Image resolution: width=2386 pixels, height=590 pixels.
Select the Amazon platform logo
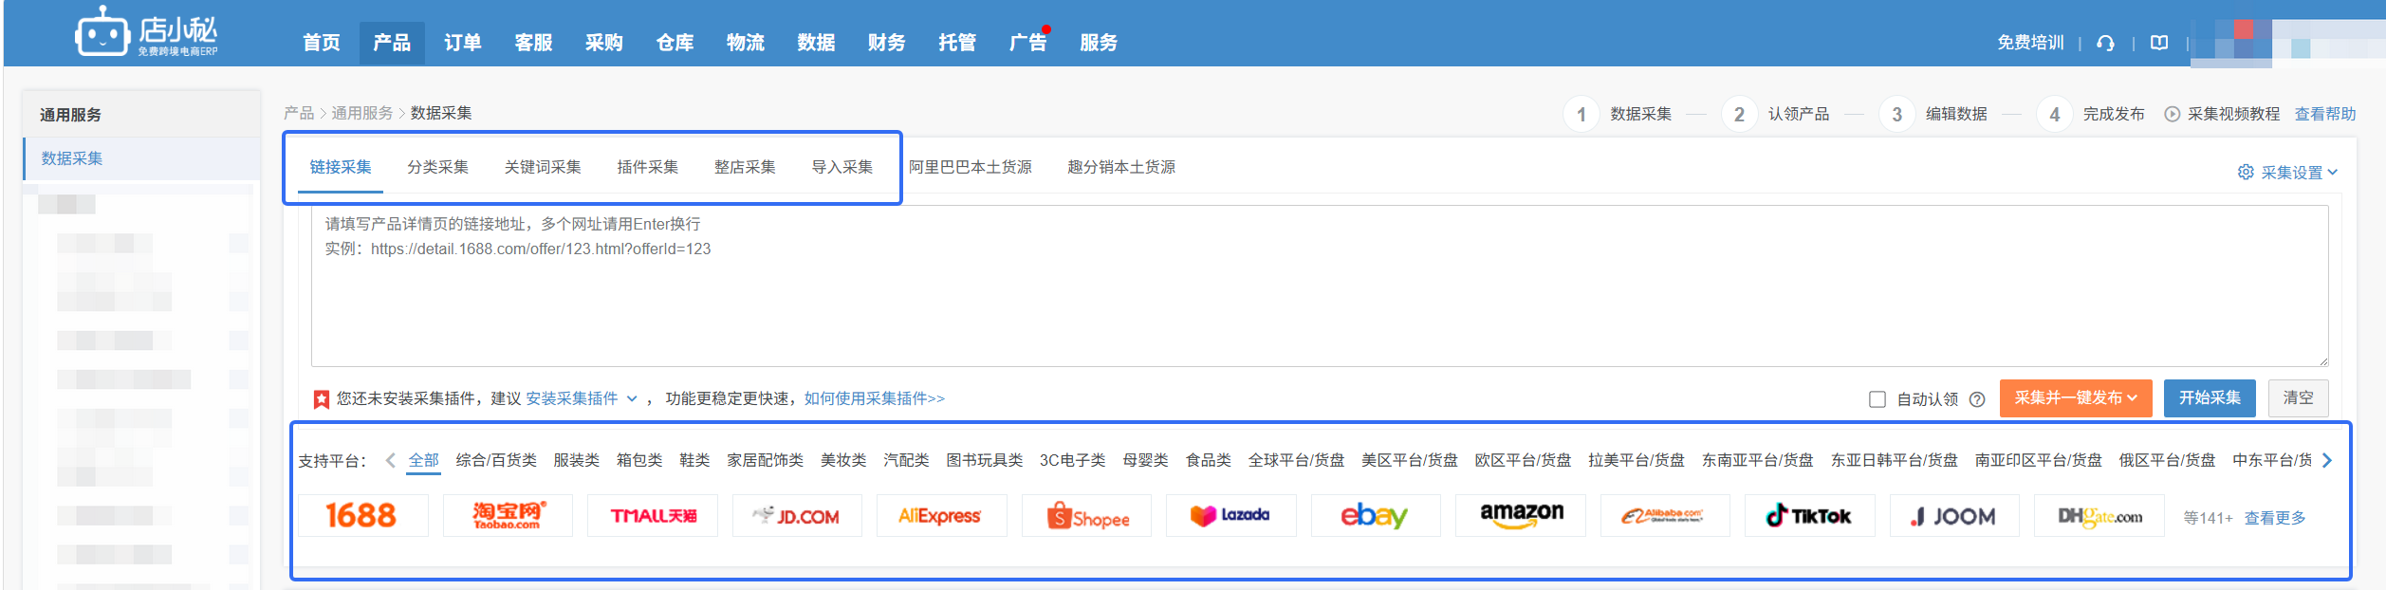tap(1521, 515)
